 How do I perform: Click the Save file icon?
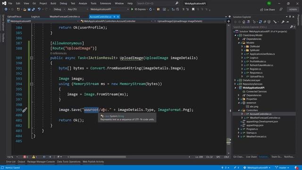pos(29,9)
